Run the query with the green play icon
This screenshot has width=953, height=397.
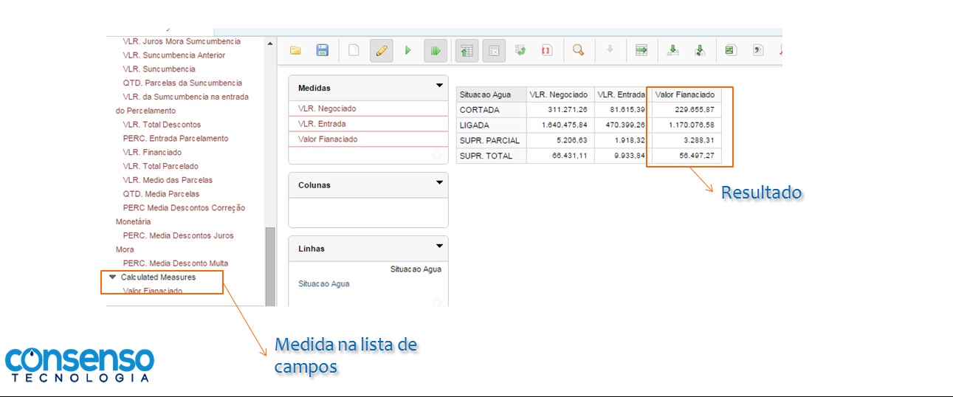(407, 51)
